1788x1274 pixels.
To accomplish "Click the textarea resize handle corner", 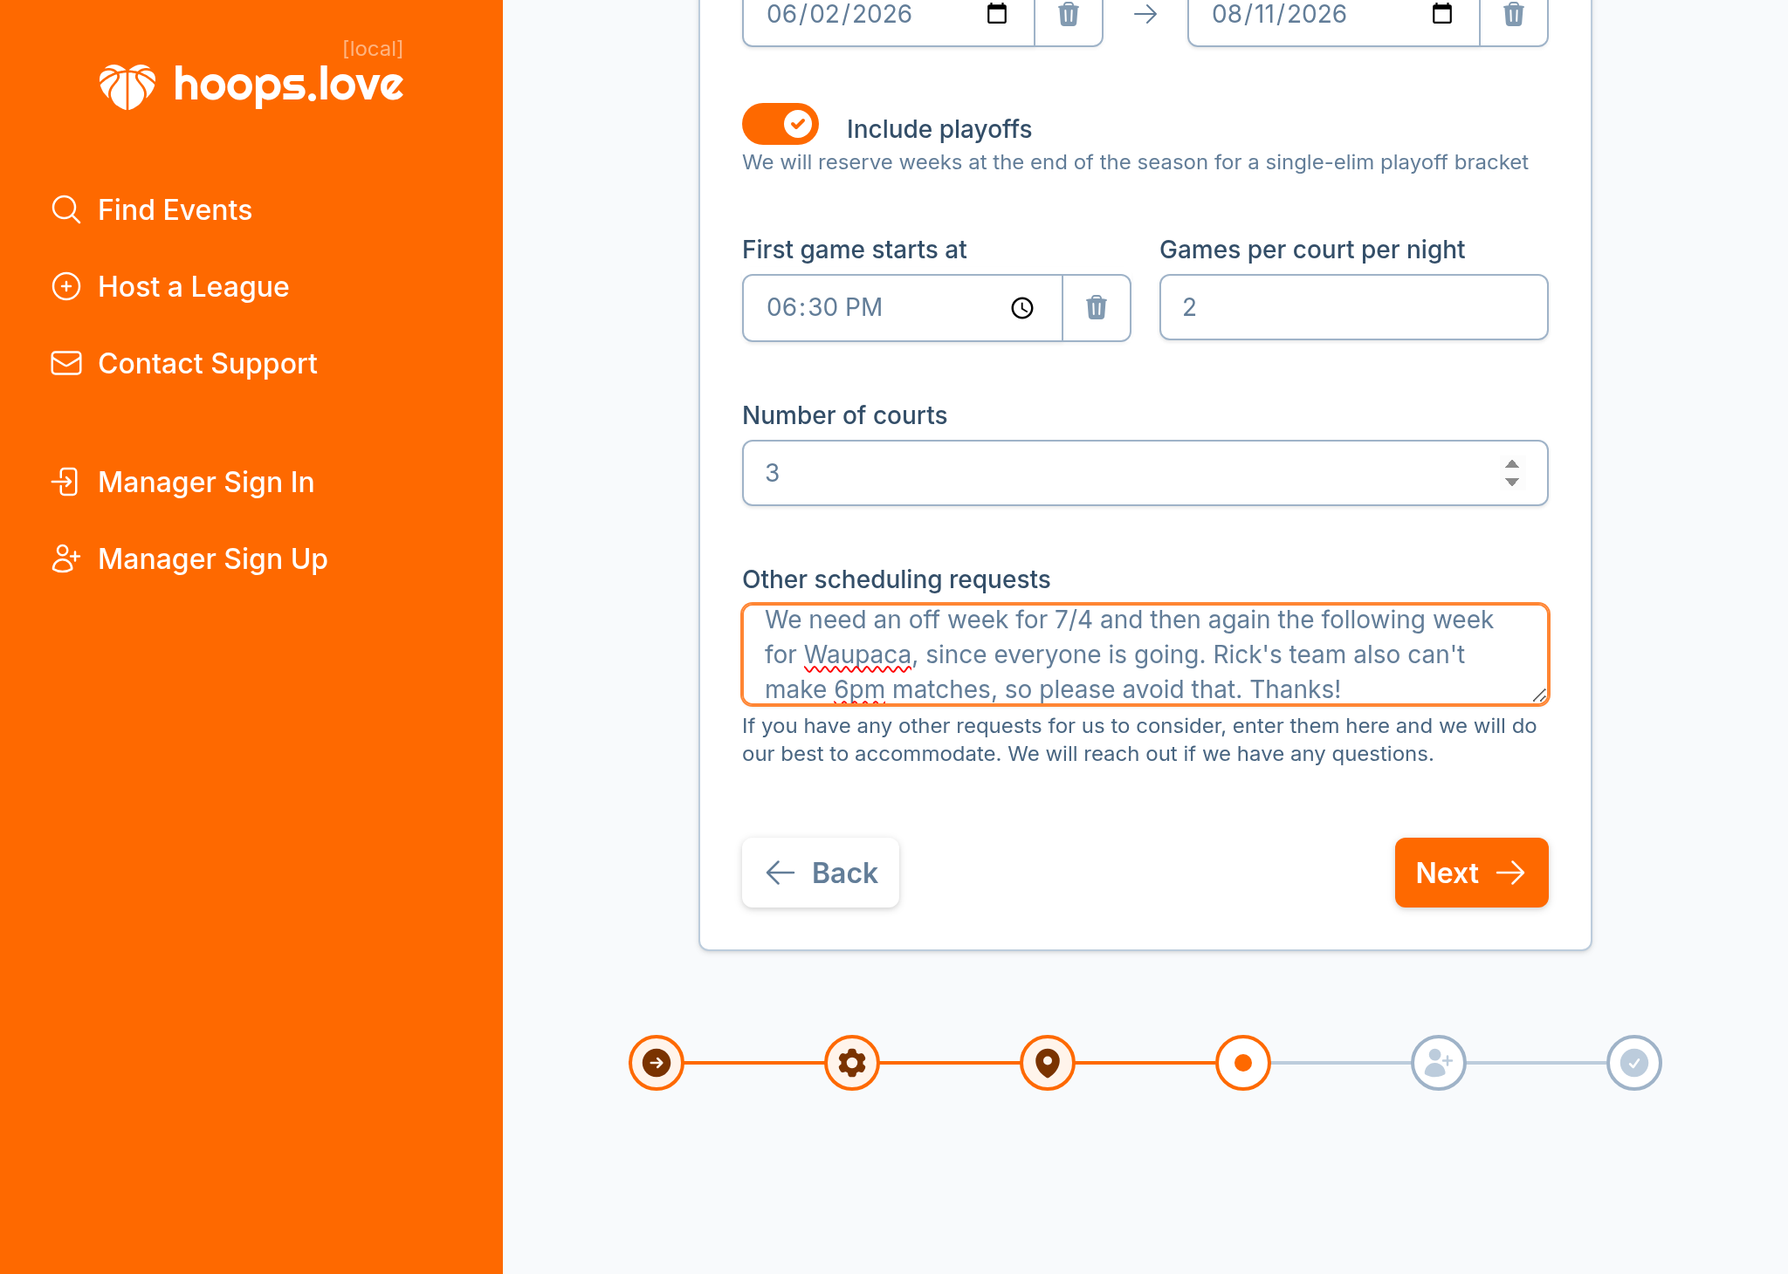I will coord(1539,695).
